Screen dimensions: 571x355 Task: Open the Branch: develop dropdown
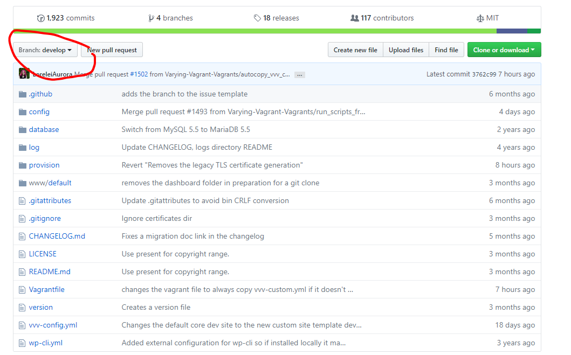(45, 50)
